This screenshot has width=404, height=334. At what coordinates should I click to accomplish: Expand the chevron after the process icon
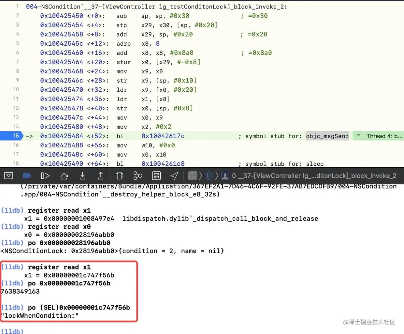click(x=201, y=176)
